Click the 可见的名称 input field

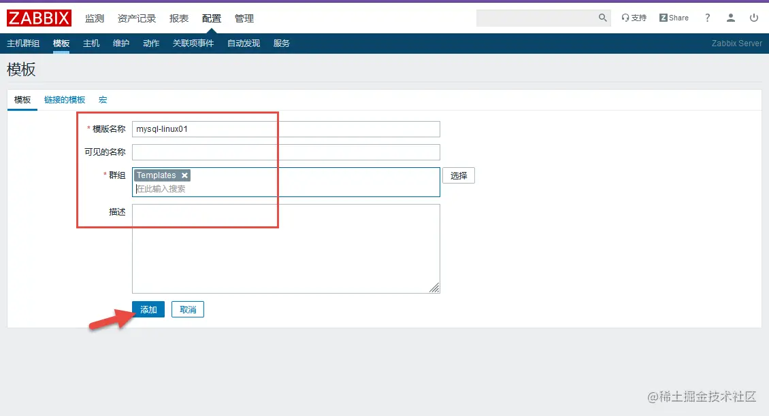coord(286,152)
